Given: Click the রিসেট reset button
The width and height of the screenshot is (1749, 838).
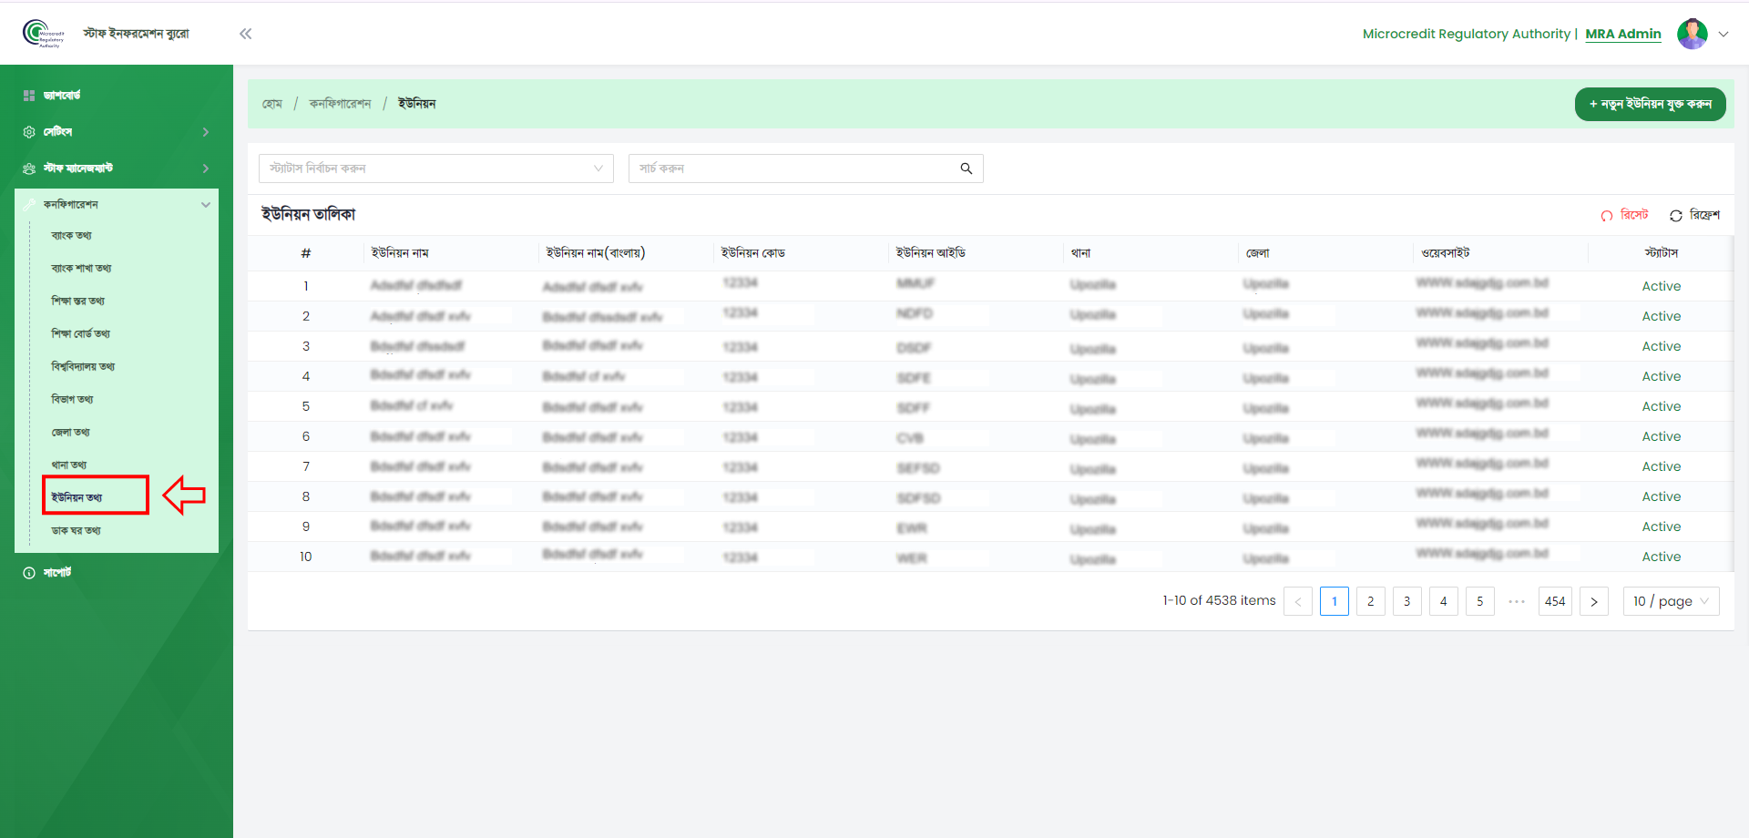Looking at the screenshot, I should (1625, 215).
